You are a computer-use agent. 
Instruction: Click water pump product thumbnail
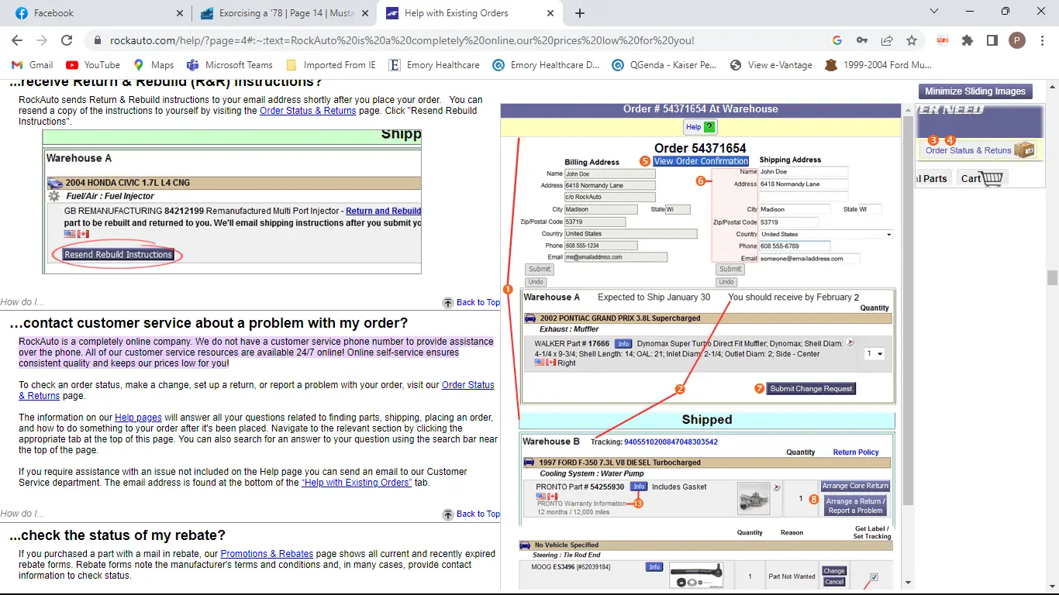tap(754, 497)
